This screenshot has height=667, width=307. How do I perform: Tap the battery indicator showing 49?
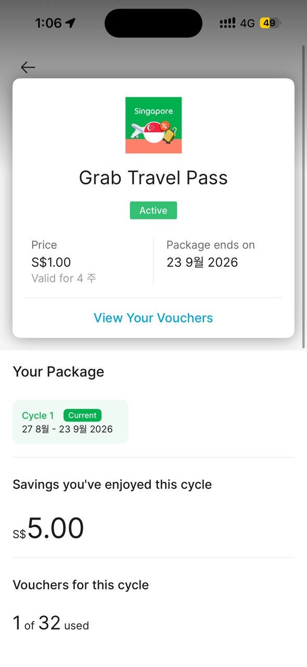tap(270, 23)
